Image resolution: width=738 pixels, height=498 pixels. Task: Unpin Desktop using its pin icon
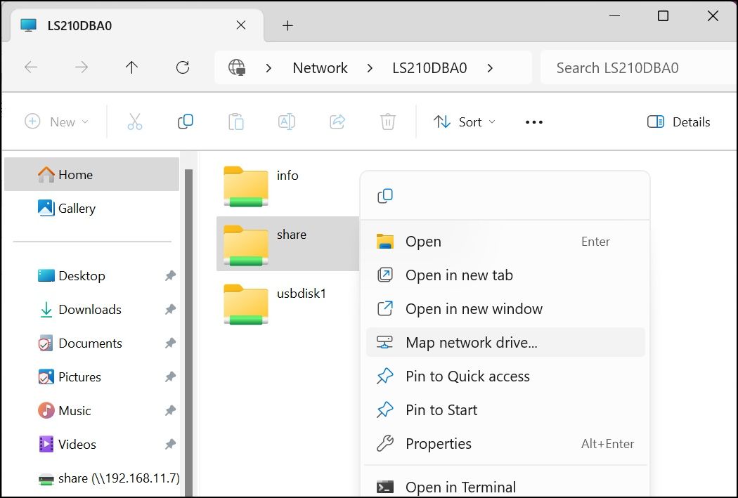[170, 276]
